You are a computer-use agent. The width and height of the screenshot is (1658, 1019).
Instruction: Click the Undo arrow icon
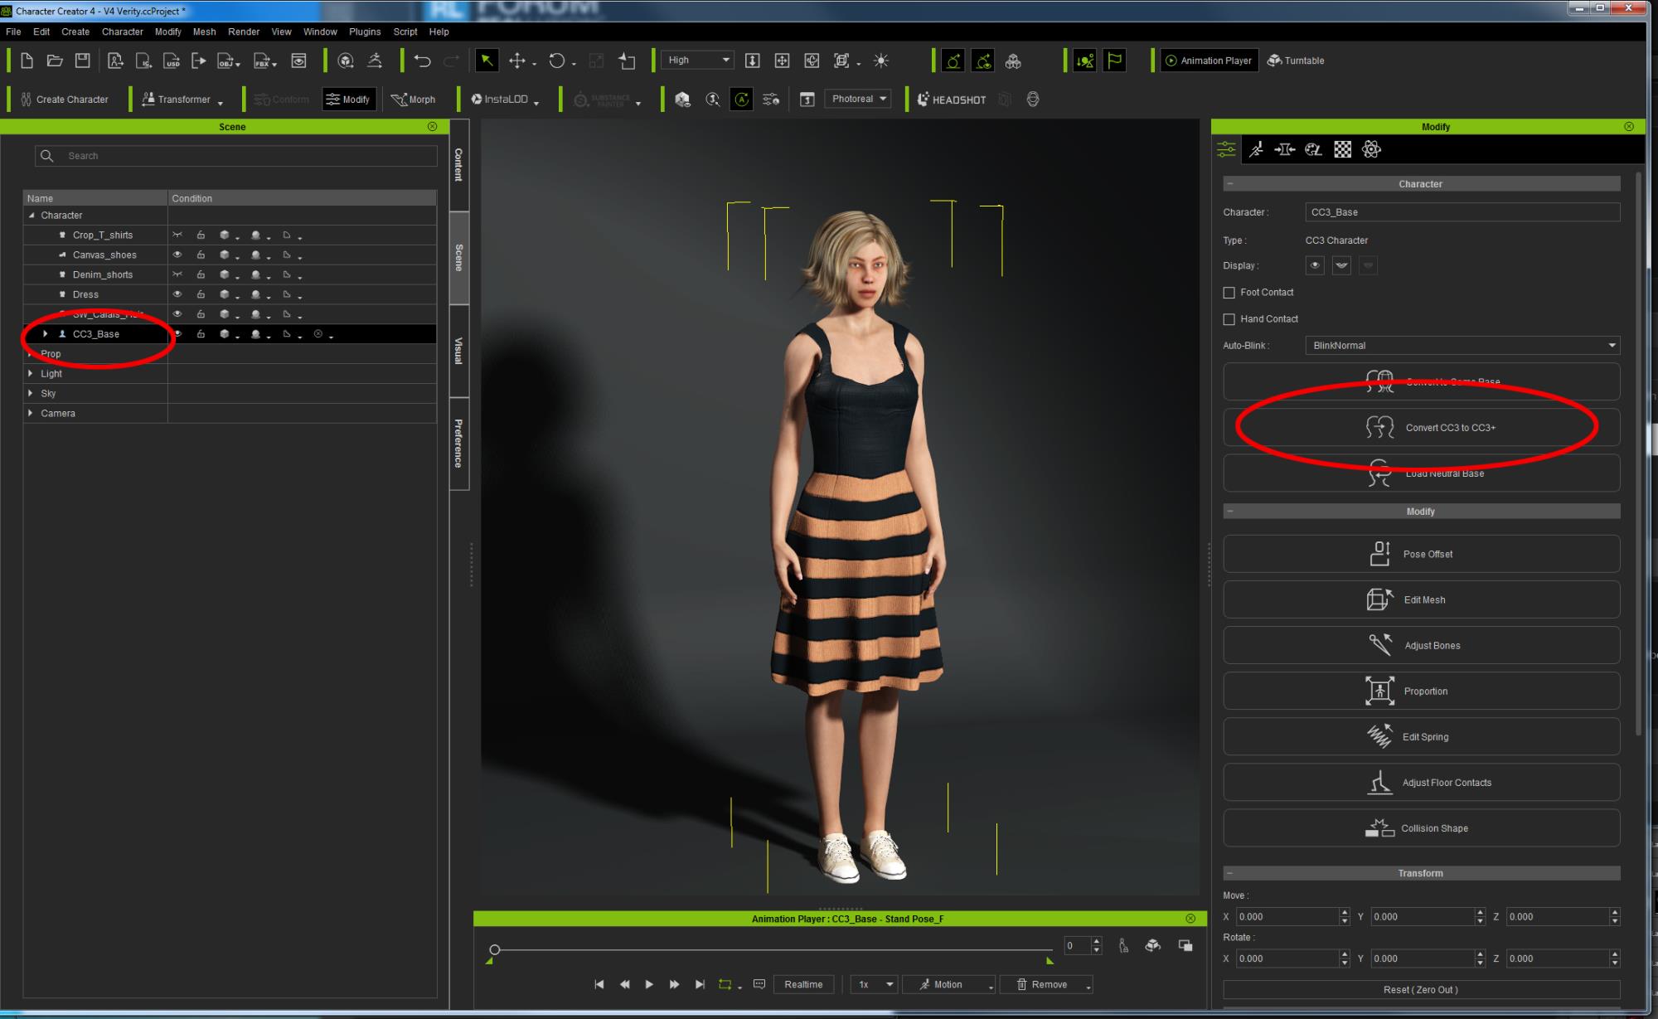coord(422,61)
